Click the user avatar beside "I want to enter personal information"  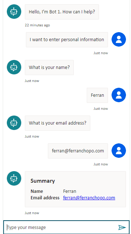[119, 39]
